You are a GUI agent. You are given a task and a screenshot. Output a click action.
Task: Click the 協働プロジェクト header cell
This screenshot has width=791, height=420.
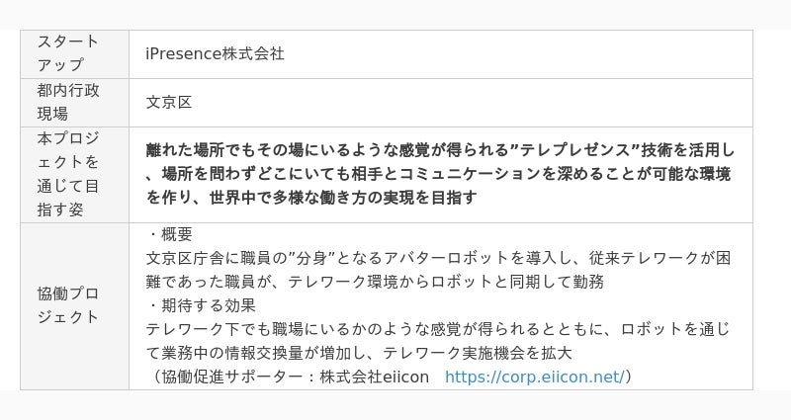pyautogui.click(x=68, y=305)
